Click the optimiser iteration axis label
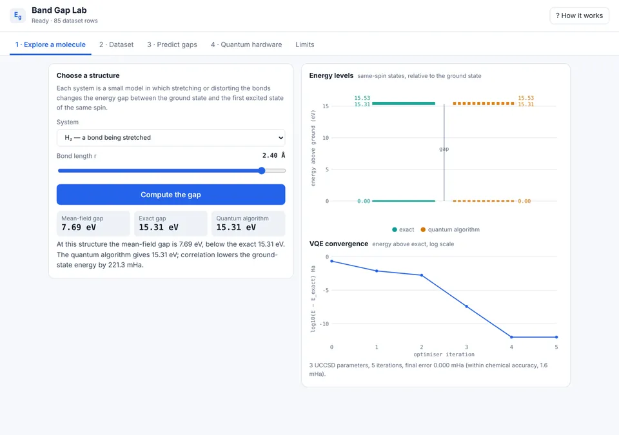 444,354
